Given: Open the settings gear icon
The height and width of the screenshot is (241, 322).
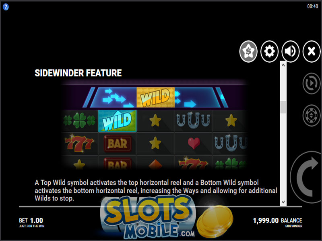Looking at the screenshot, I should 269,51.
